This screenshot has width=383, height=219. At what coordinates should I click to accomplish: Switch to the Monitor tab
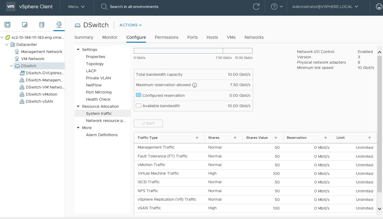point(110,37)
